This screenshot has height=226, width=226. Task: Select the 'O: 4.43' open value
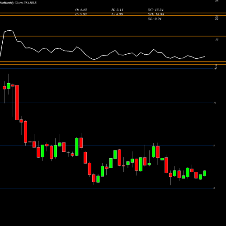(x=81, y=10)
